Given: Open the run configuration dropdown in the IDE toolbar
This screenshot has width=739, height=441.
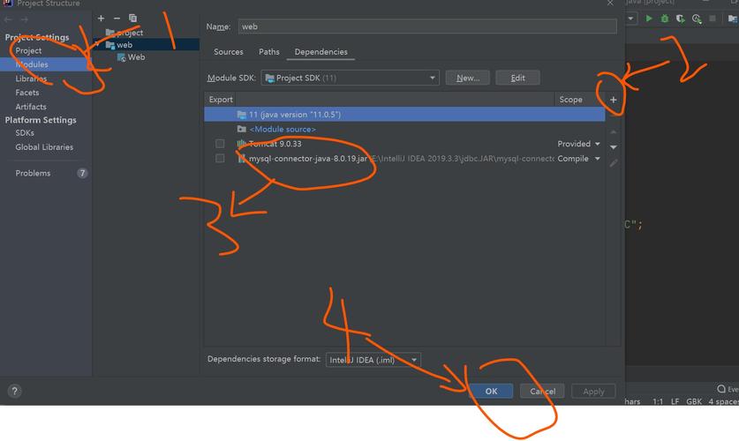Looking at the screenshot, I should point(631,19).
